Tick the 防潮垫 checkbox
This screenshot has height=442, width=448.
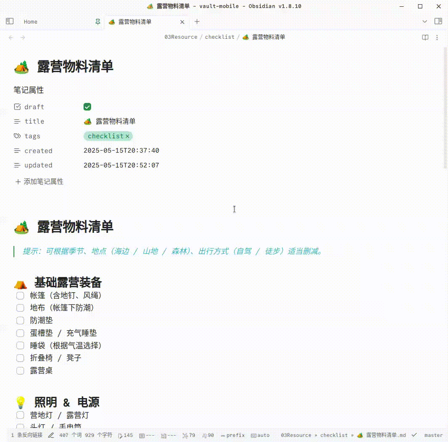[20, 321]
